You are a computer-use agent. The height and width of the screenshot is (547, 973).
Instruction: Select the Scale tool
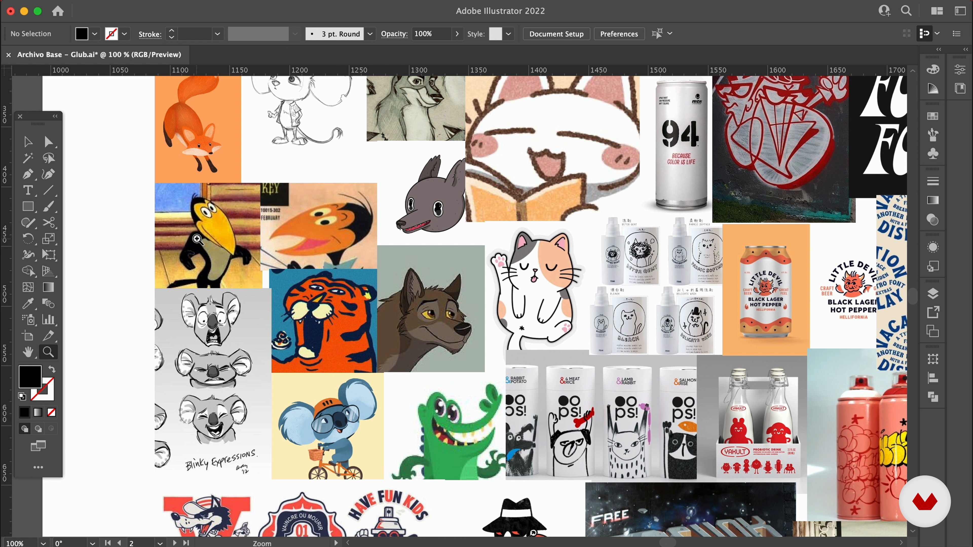pyautogui.click(x=48, y=239)
